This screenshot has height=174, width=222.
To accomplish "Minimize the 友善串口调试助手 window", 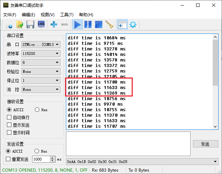I will click(x=182, y=6).
